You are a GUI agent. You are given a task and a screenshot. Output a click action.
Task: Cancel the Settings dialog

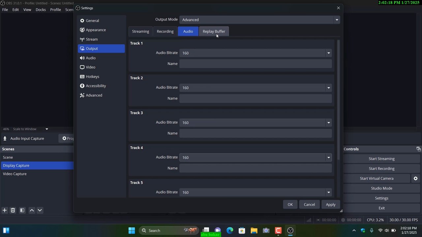pos(309,204)
